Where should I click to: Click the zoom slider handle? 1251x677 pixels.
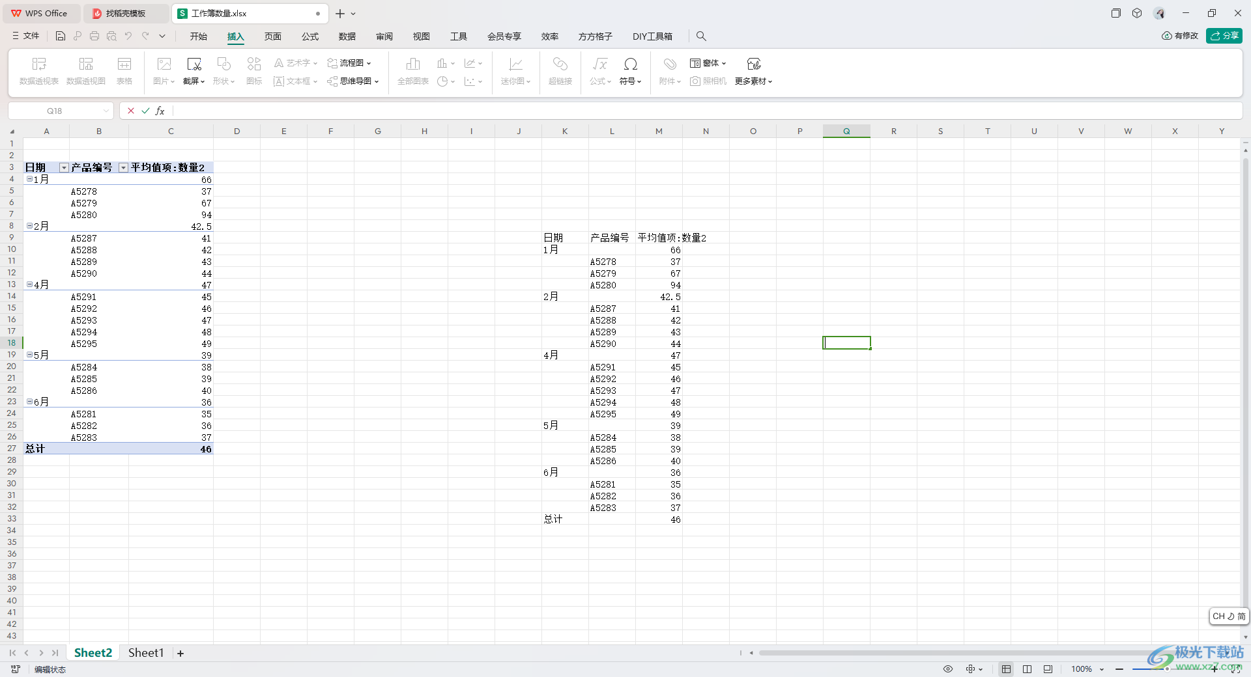pos(1166,669)
